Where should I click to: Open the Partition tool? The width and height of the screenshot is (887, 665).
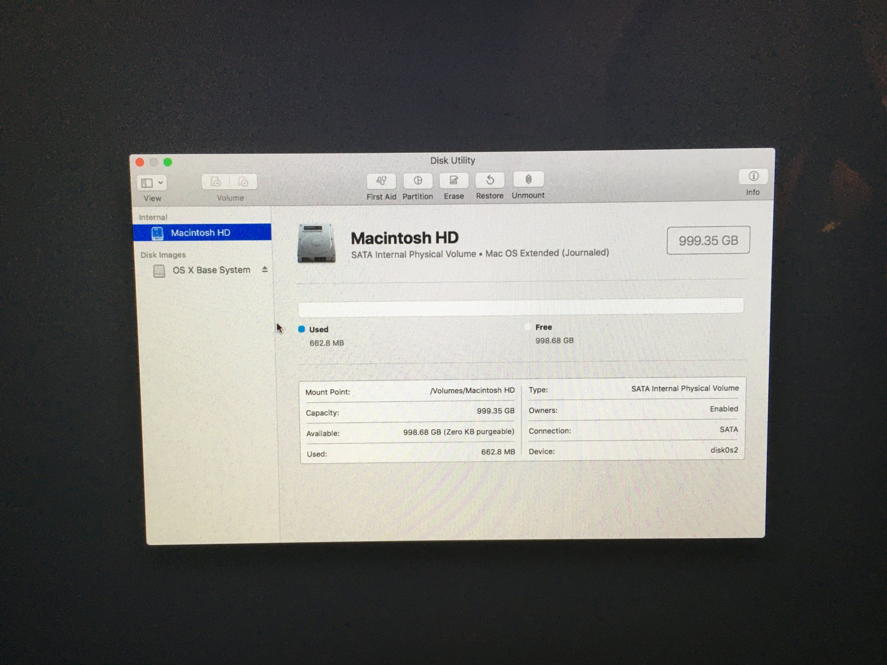[x=417, y=180]
